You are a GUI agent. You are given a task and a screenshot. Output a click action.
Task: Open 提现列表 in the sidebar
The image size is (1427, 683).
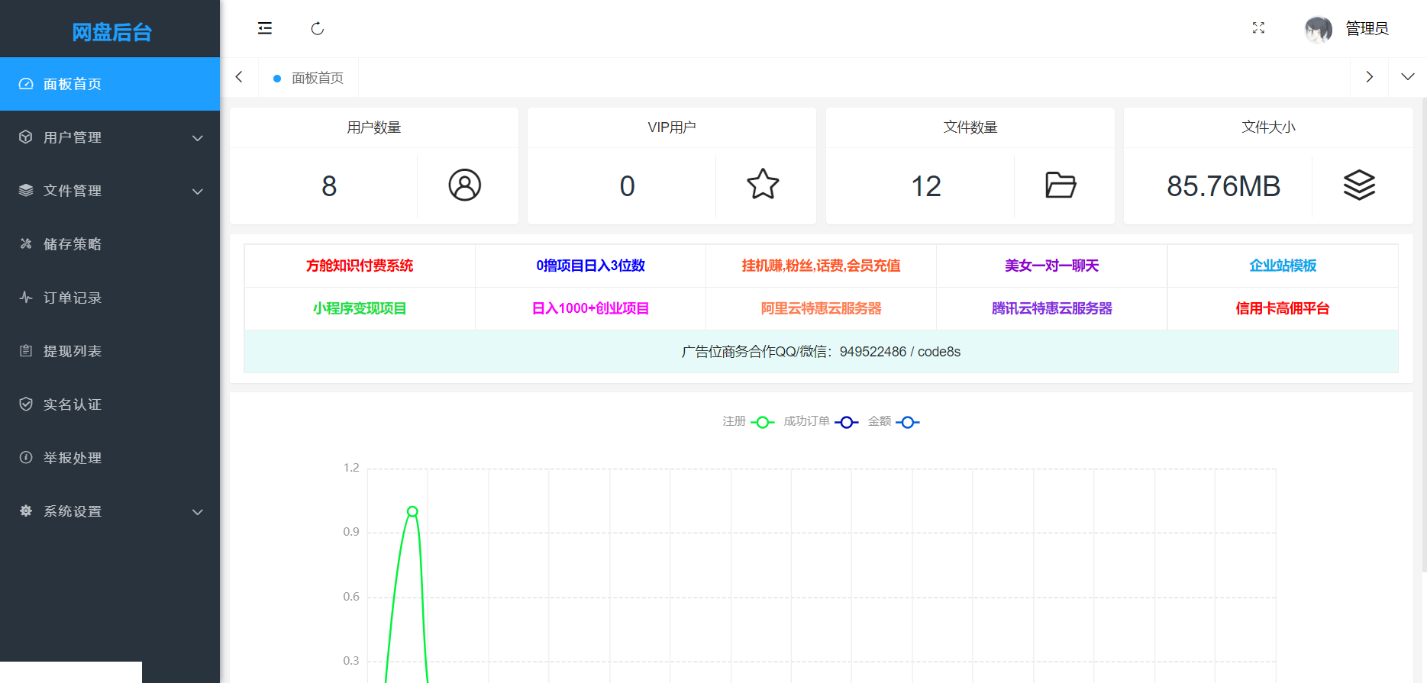click(x=110, y=351)
